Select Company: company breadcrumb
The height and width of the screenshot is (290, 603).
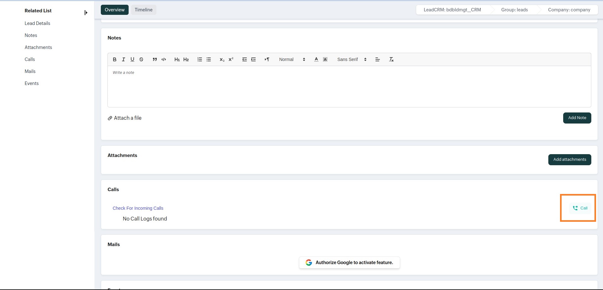point(569,10)
